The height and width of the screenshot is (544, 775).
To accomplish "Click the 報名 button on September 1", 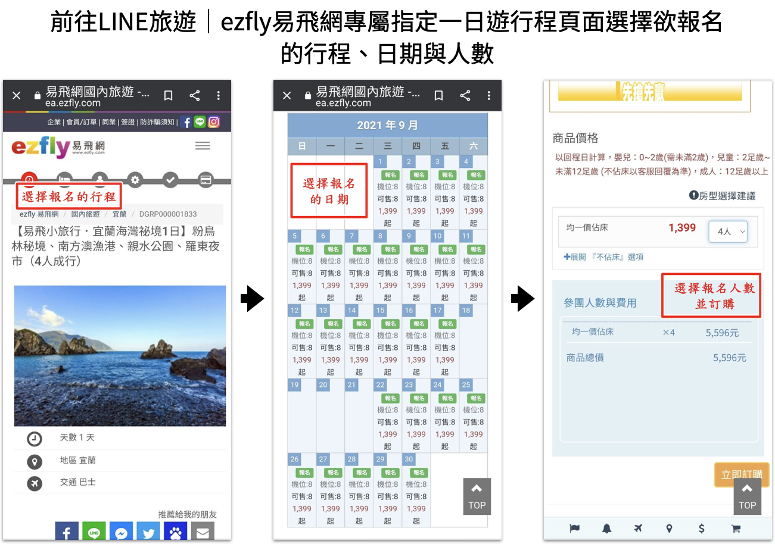I will pos(390,175).
